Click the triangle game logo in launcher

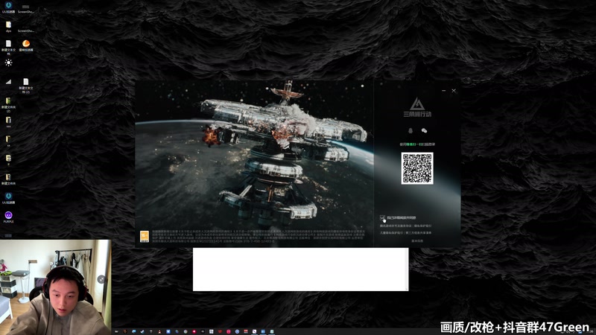click(x=417, y=104)
